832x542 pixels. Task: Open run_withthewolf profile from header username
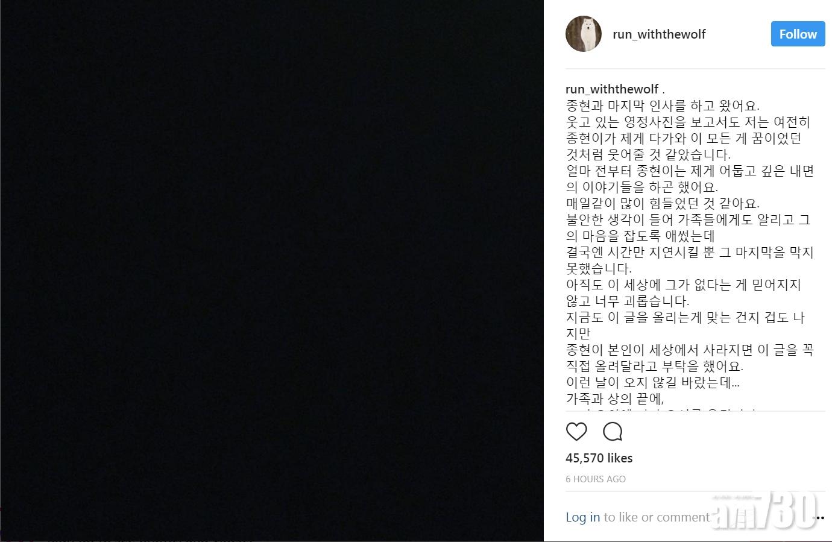[659, 34]
